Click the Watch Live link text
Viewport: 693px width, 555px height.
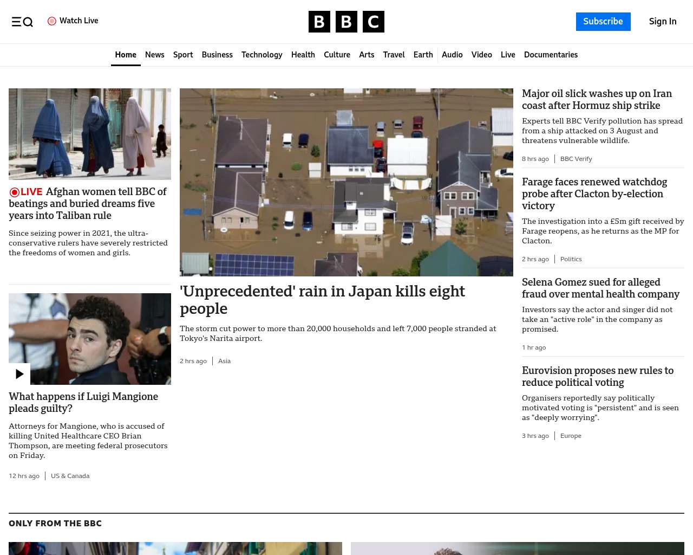click(79, 21)
